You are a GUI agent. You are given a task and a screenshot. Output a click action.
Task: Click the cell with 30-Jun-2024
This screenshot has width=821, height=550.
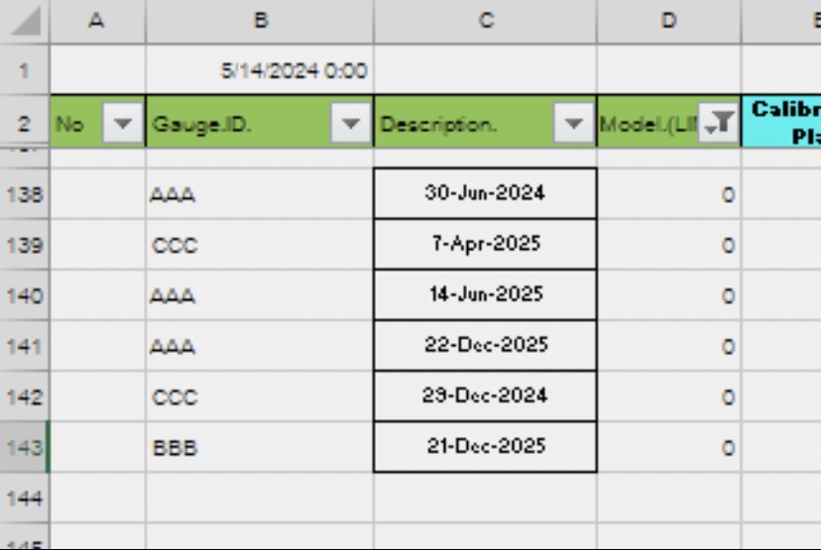point(485,193)
